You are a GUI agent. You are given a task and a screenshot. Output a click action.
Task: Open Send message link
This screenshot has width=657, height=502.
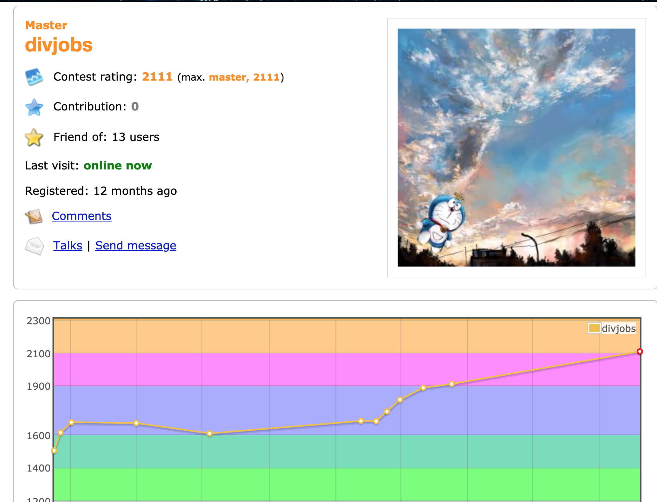tap(136, 246)
